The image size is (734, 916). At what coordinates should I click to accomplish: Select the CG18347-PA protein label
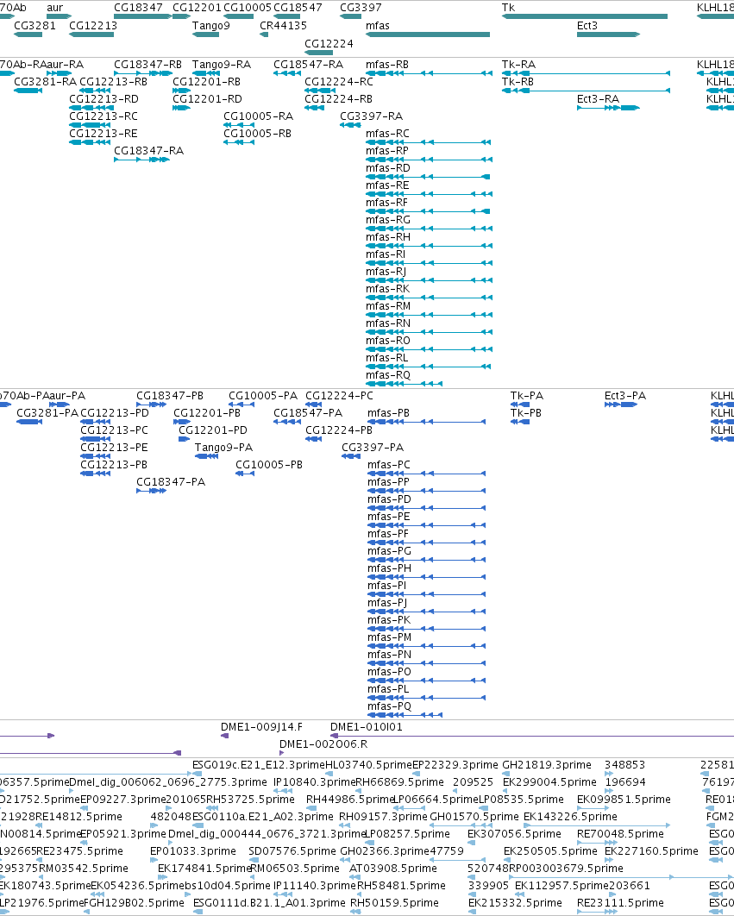172,482
